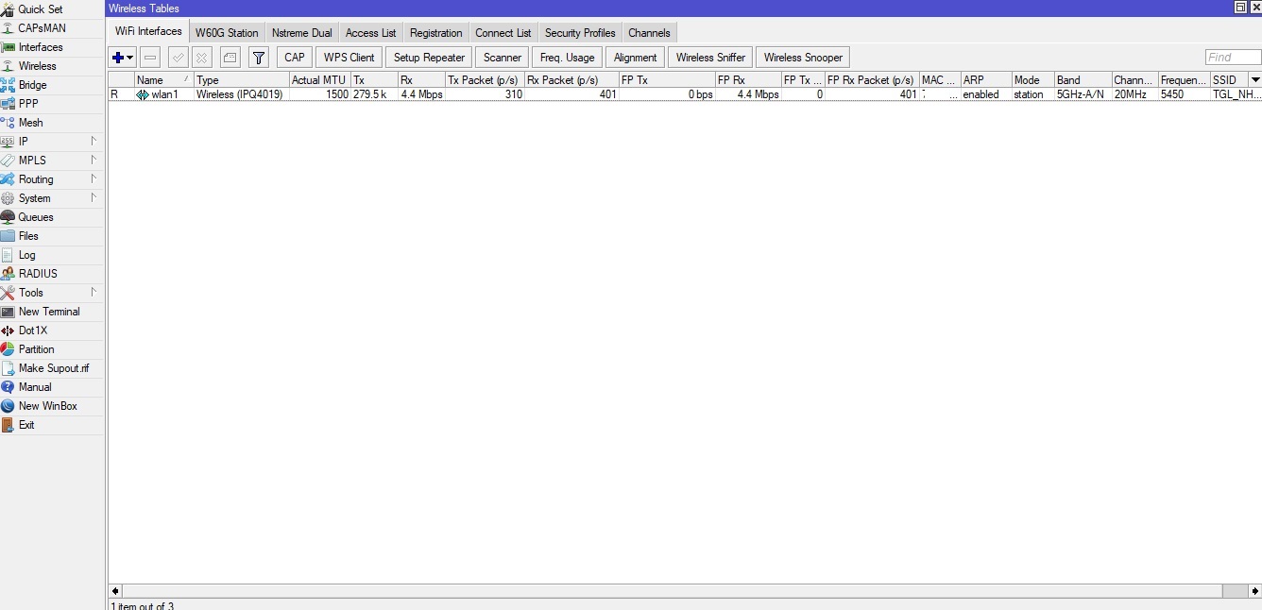Sort by the Name column header
Viewport: 1262px width, 610px height.
pos(163,80)
